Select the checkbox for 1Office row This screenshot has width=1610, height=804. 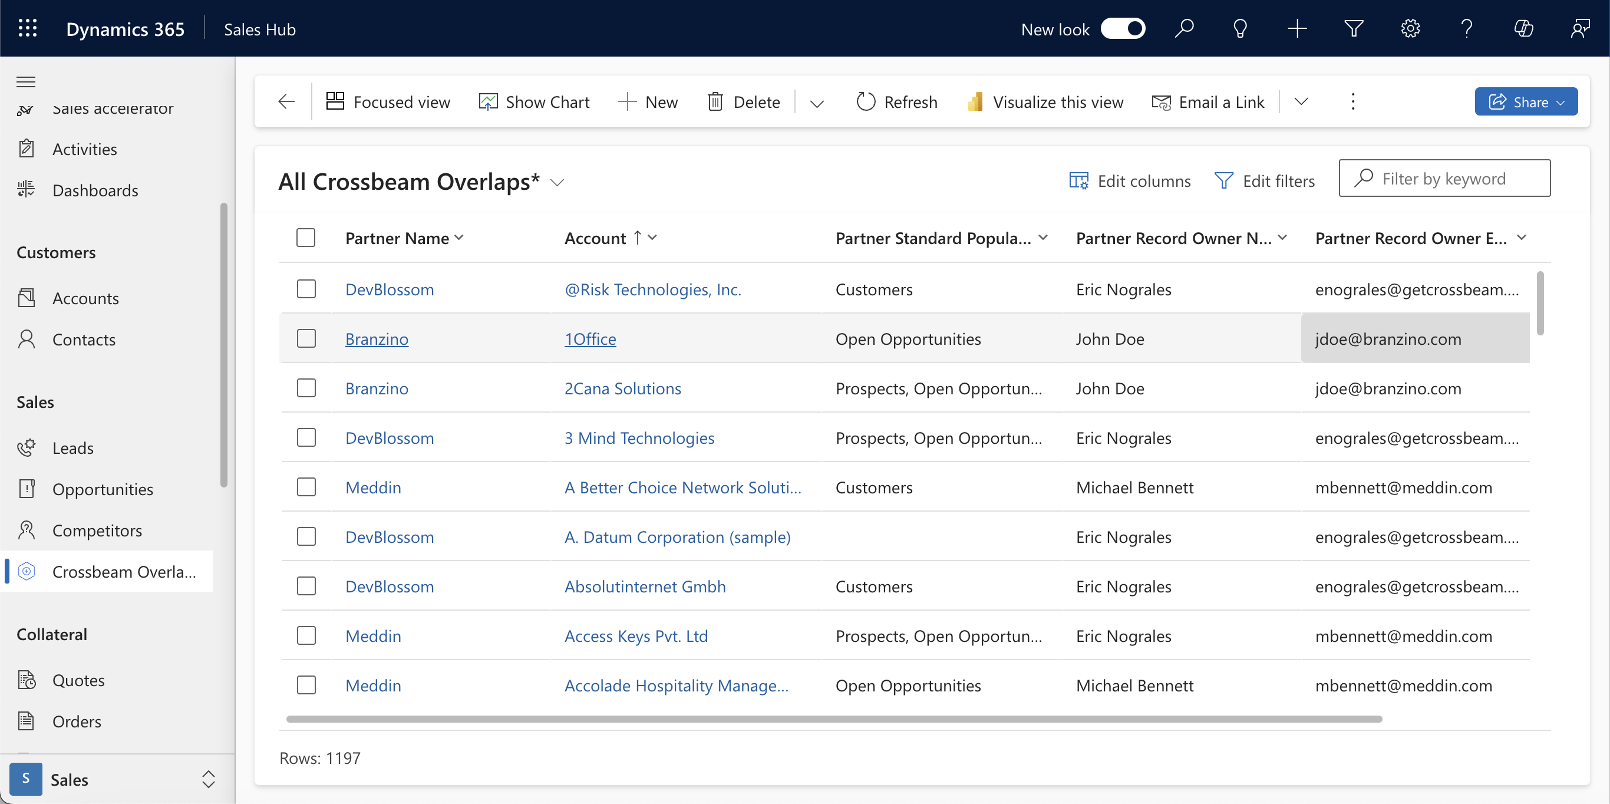[x=306, y=338]
